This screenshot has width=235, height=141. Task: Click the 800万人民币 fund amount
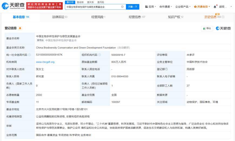tap(119, 62)
